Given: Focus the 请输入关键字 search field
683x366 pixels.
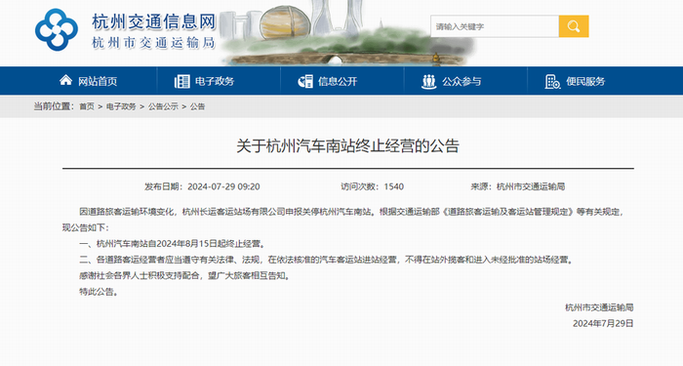Looking at the screenshot, I should point(495,26).
